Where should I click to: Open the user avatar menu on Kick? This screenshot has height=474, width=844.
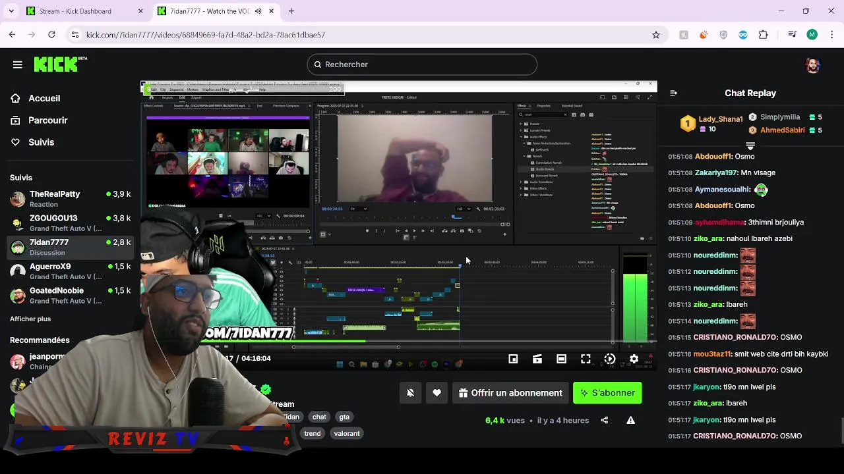pos(813,65)
